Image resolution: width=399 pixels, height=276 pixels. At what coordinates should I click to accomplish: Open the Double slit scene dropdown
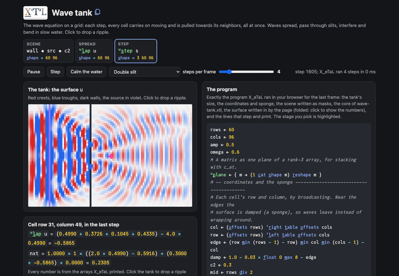[144, 72]
